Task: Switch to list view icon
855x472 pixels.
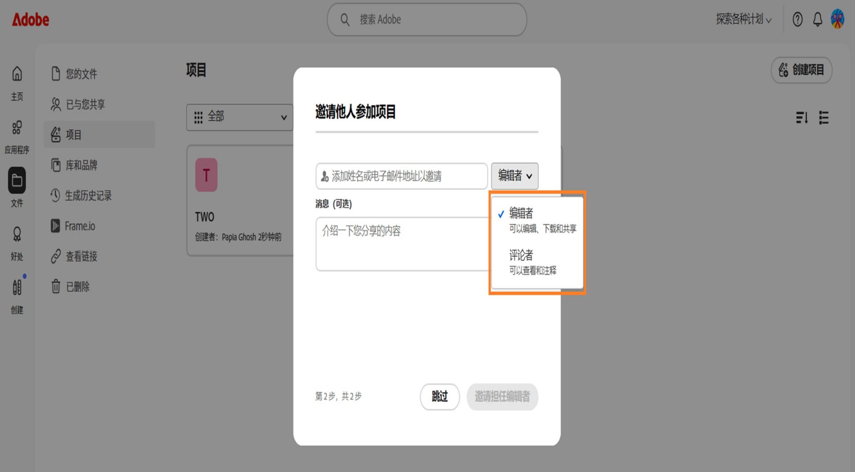Action: pyautogui.click(x=824, y=118)
